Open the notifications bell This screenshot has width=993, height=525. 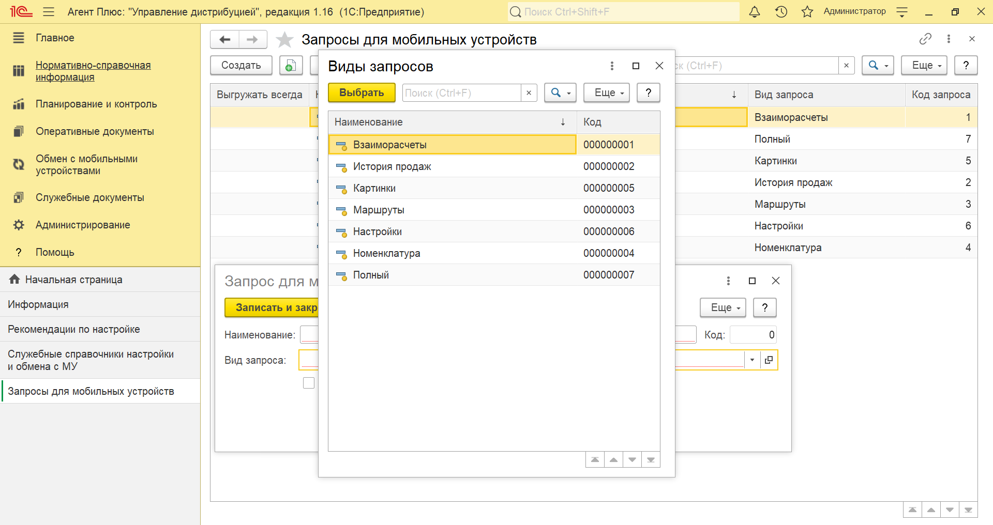point(755,12)
